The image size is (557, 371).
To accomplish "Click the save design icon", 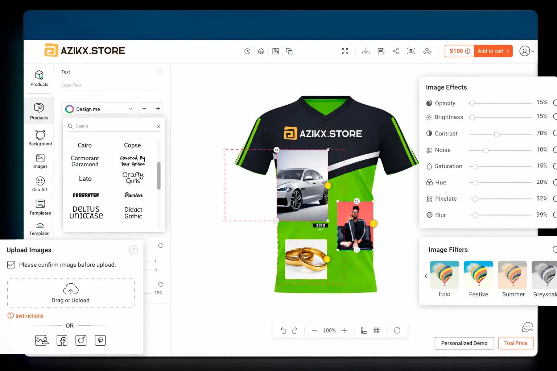I will tap(380, 51).
